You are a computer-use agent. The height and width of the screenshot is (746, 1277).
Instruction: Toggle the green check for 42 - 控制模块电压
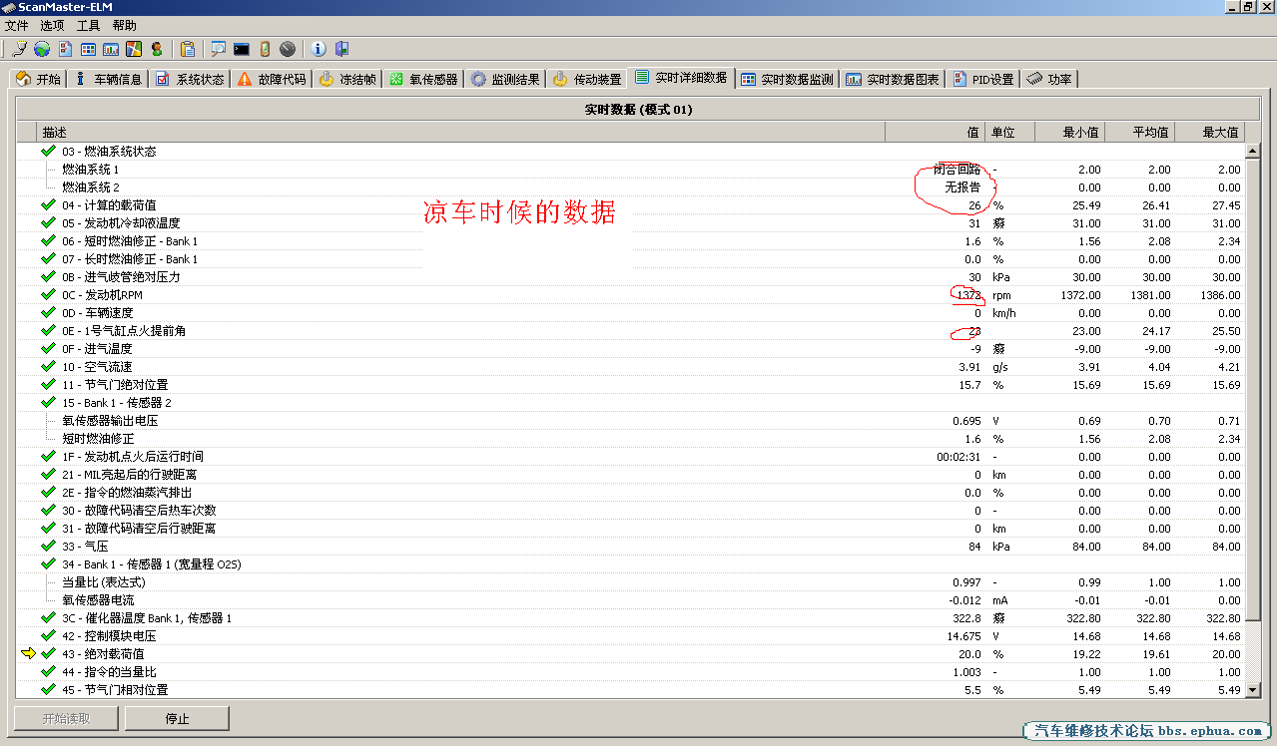48,635
